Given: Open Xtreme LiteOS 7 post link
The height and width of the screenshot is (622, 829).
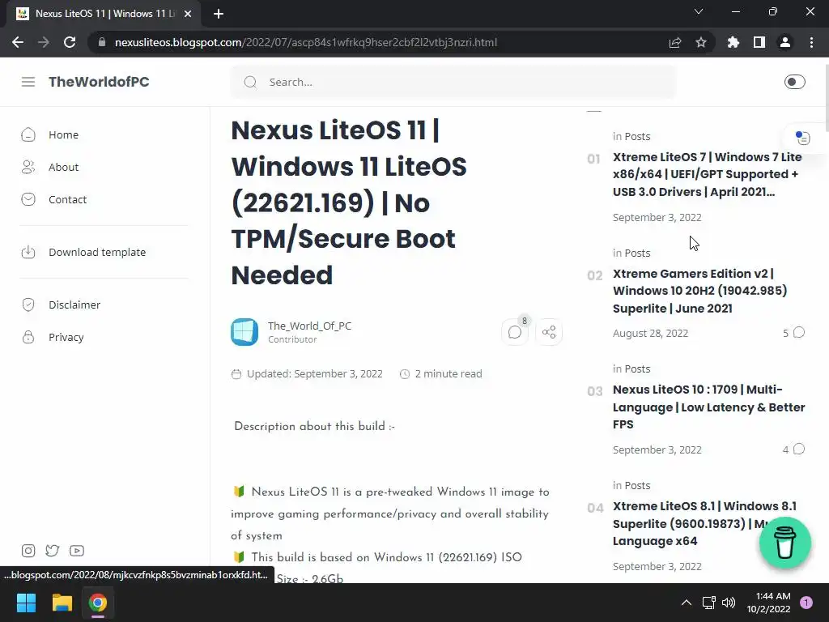Looking at the screenshot, I should coord(708,174).
